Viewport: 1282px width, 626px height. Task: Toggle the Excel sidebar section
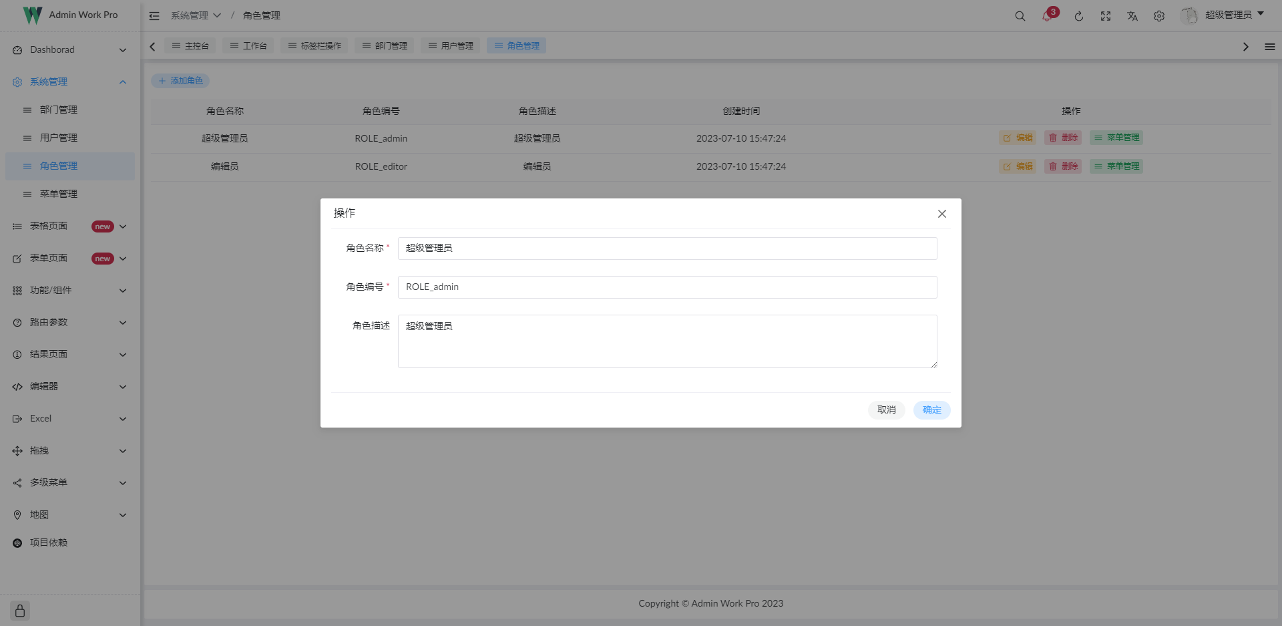tap(69, 418)
